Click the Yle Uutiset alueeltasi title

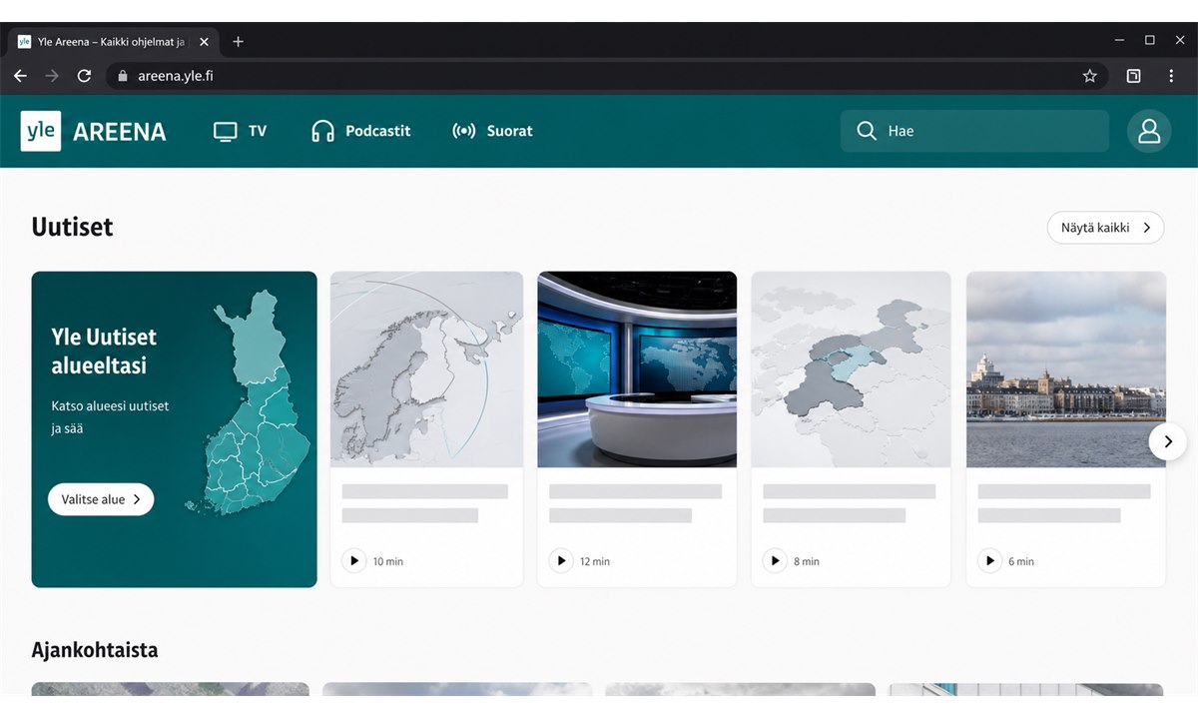(104, 352)
